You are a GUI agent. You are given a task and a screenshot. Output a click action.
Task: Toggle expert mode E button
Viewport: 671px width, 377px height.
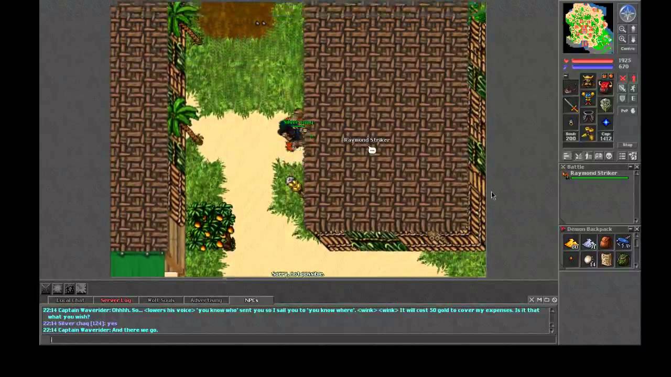point(633,98)
